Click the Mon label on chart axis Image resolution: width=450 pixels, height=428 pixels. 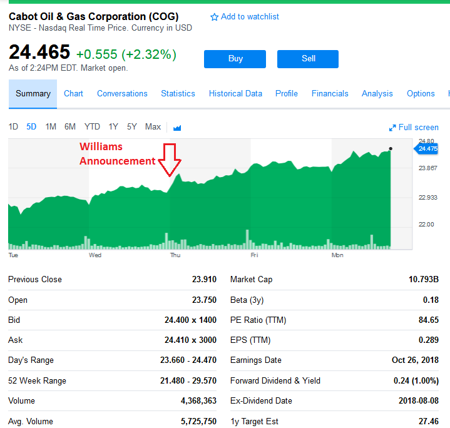[x=337, y=255]
